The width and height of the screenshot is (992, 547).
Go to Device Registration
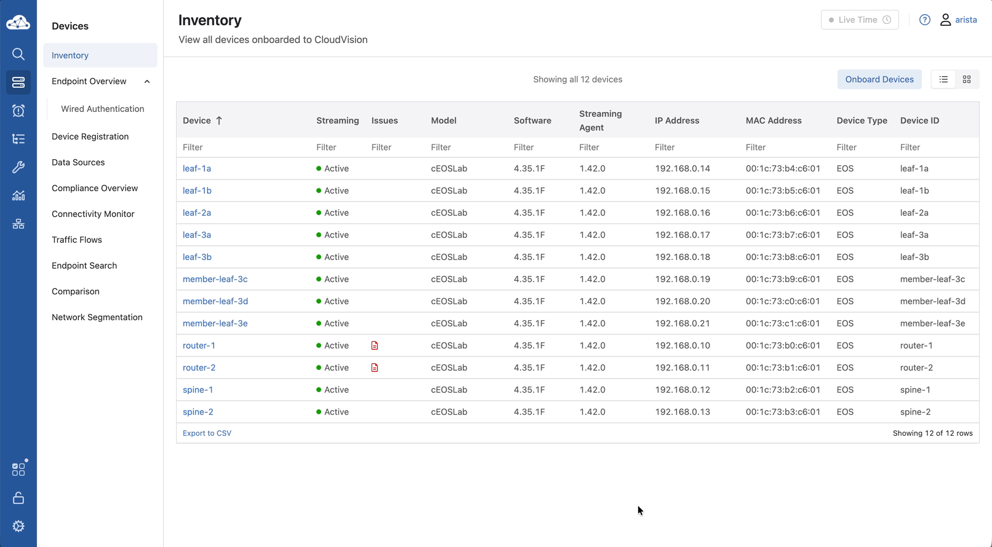[x=90, y=136]
